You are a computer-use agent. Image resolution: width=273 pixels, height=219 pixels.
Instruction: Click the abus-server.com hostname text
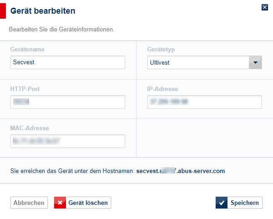[x=181, y=171]
